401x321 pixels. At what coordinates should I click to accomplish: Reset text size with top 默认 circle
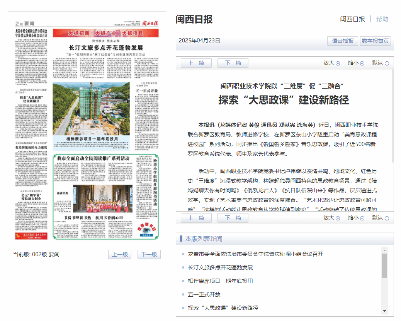tap(387, 63)
